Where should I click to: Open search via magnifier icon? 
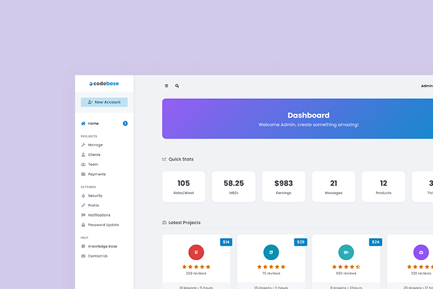pos(177,86)
